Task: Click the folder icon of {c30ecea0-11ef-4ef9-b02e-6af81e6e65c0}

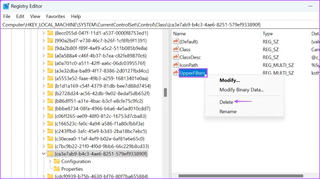Action: point(50,139)
